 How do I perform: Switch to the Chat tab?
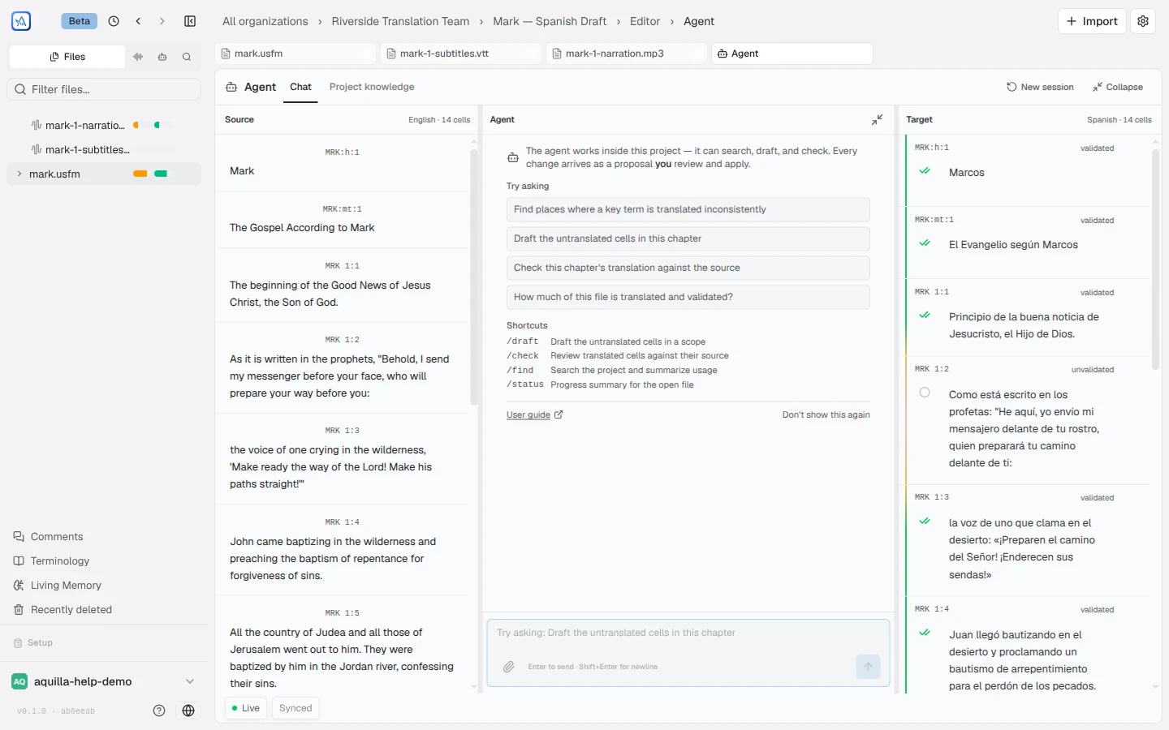click(x=300, y=87)
